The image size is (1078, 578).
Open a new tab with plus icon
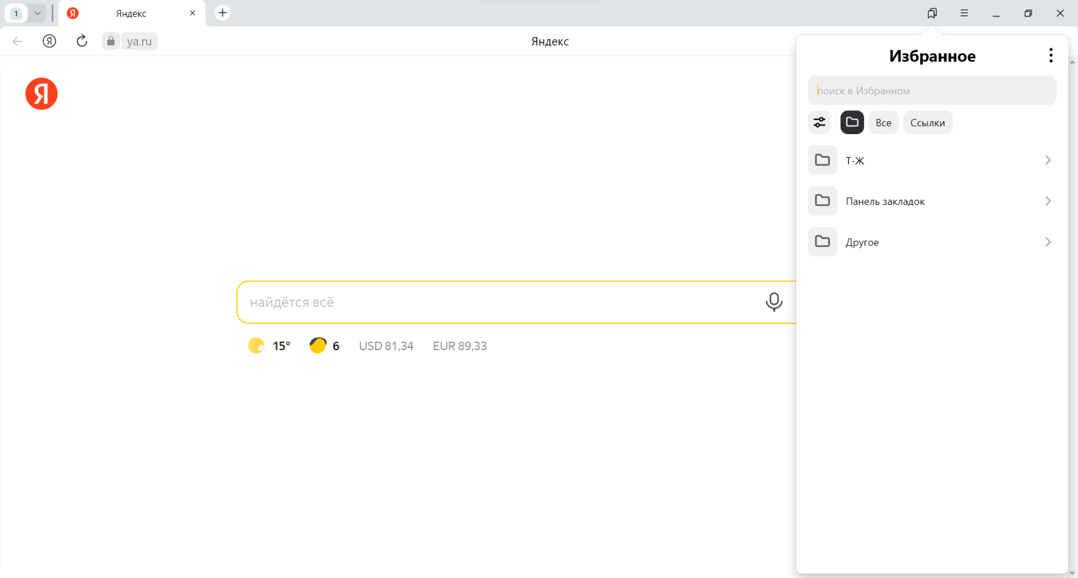tap(223, 13)
